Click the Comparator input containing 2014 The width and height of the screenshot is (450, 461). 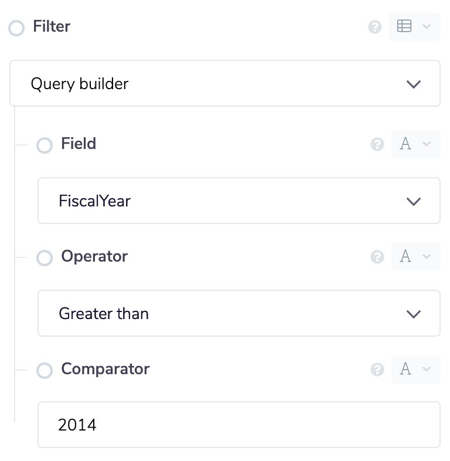point(239,425)
